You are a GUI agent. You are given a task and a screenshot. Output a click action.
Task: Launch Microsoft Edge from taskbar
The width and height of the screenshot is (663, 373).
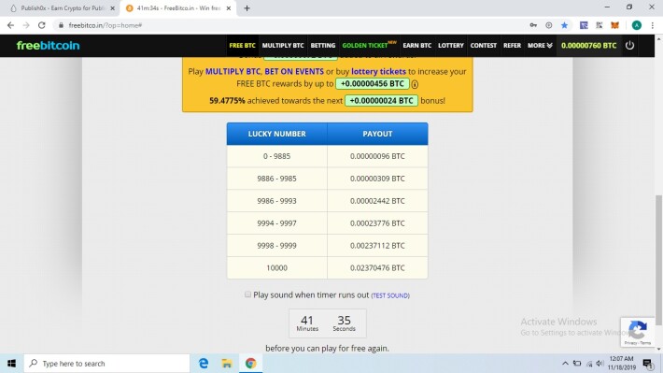point(204,364)
